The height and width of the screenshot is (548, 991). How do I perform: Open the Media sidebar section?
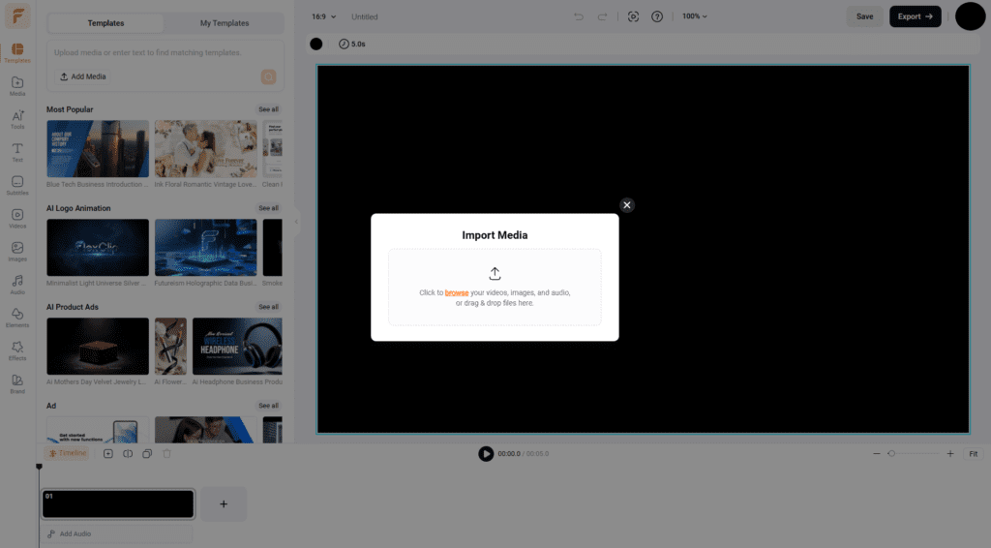tap(17, 86)
